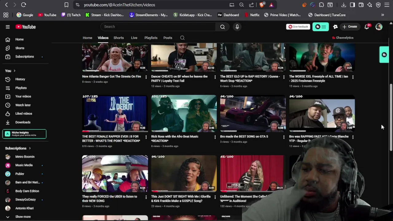The image size is (393, 221).
Task: Open options for Dancer CHEATS on BF video
Action: [215, 77]
